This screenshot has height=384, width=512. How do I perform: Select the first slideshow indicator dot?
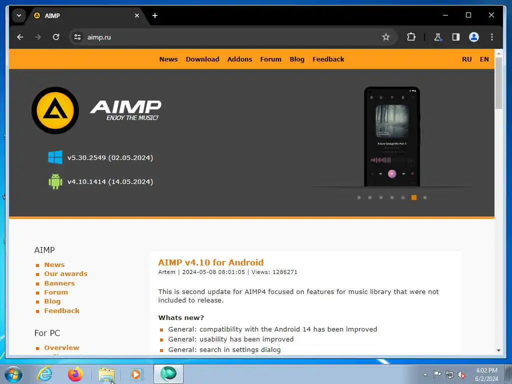click(359, 197)
